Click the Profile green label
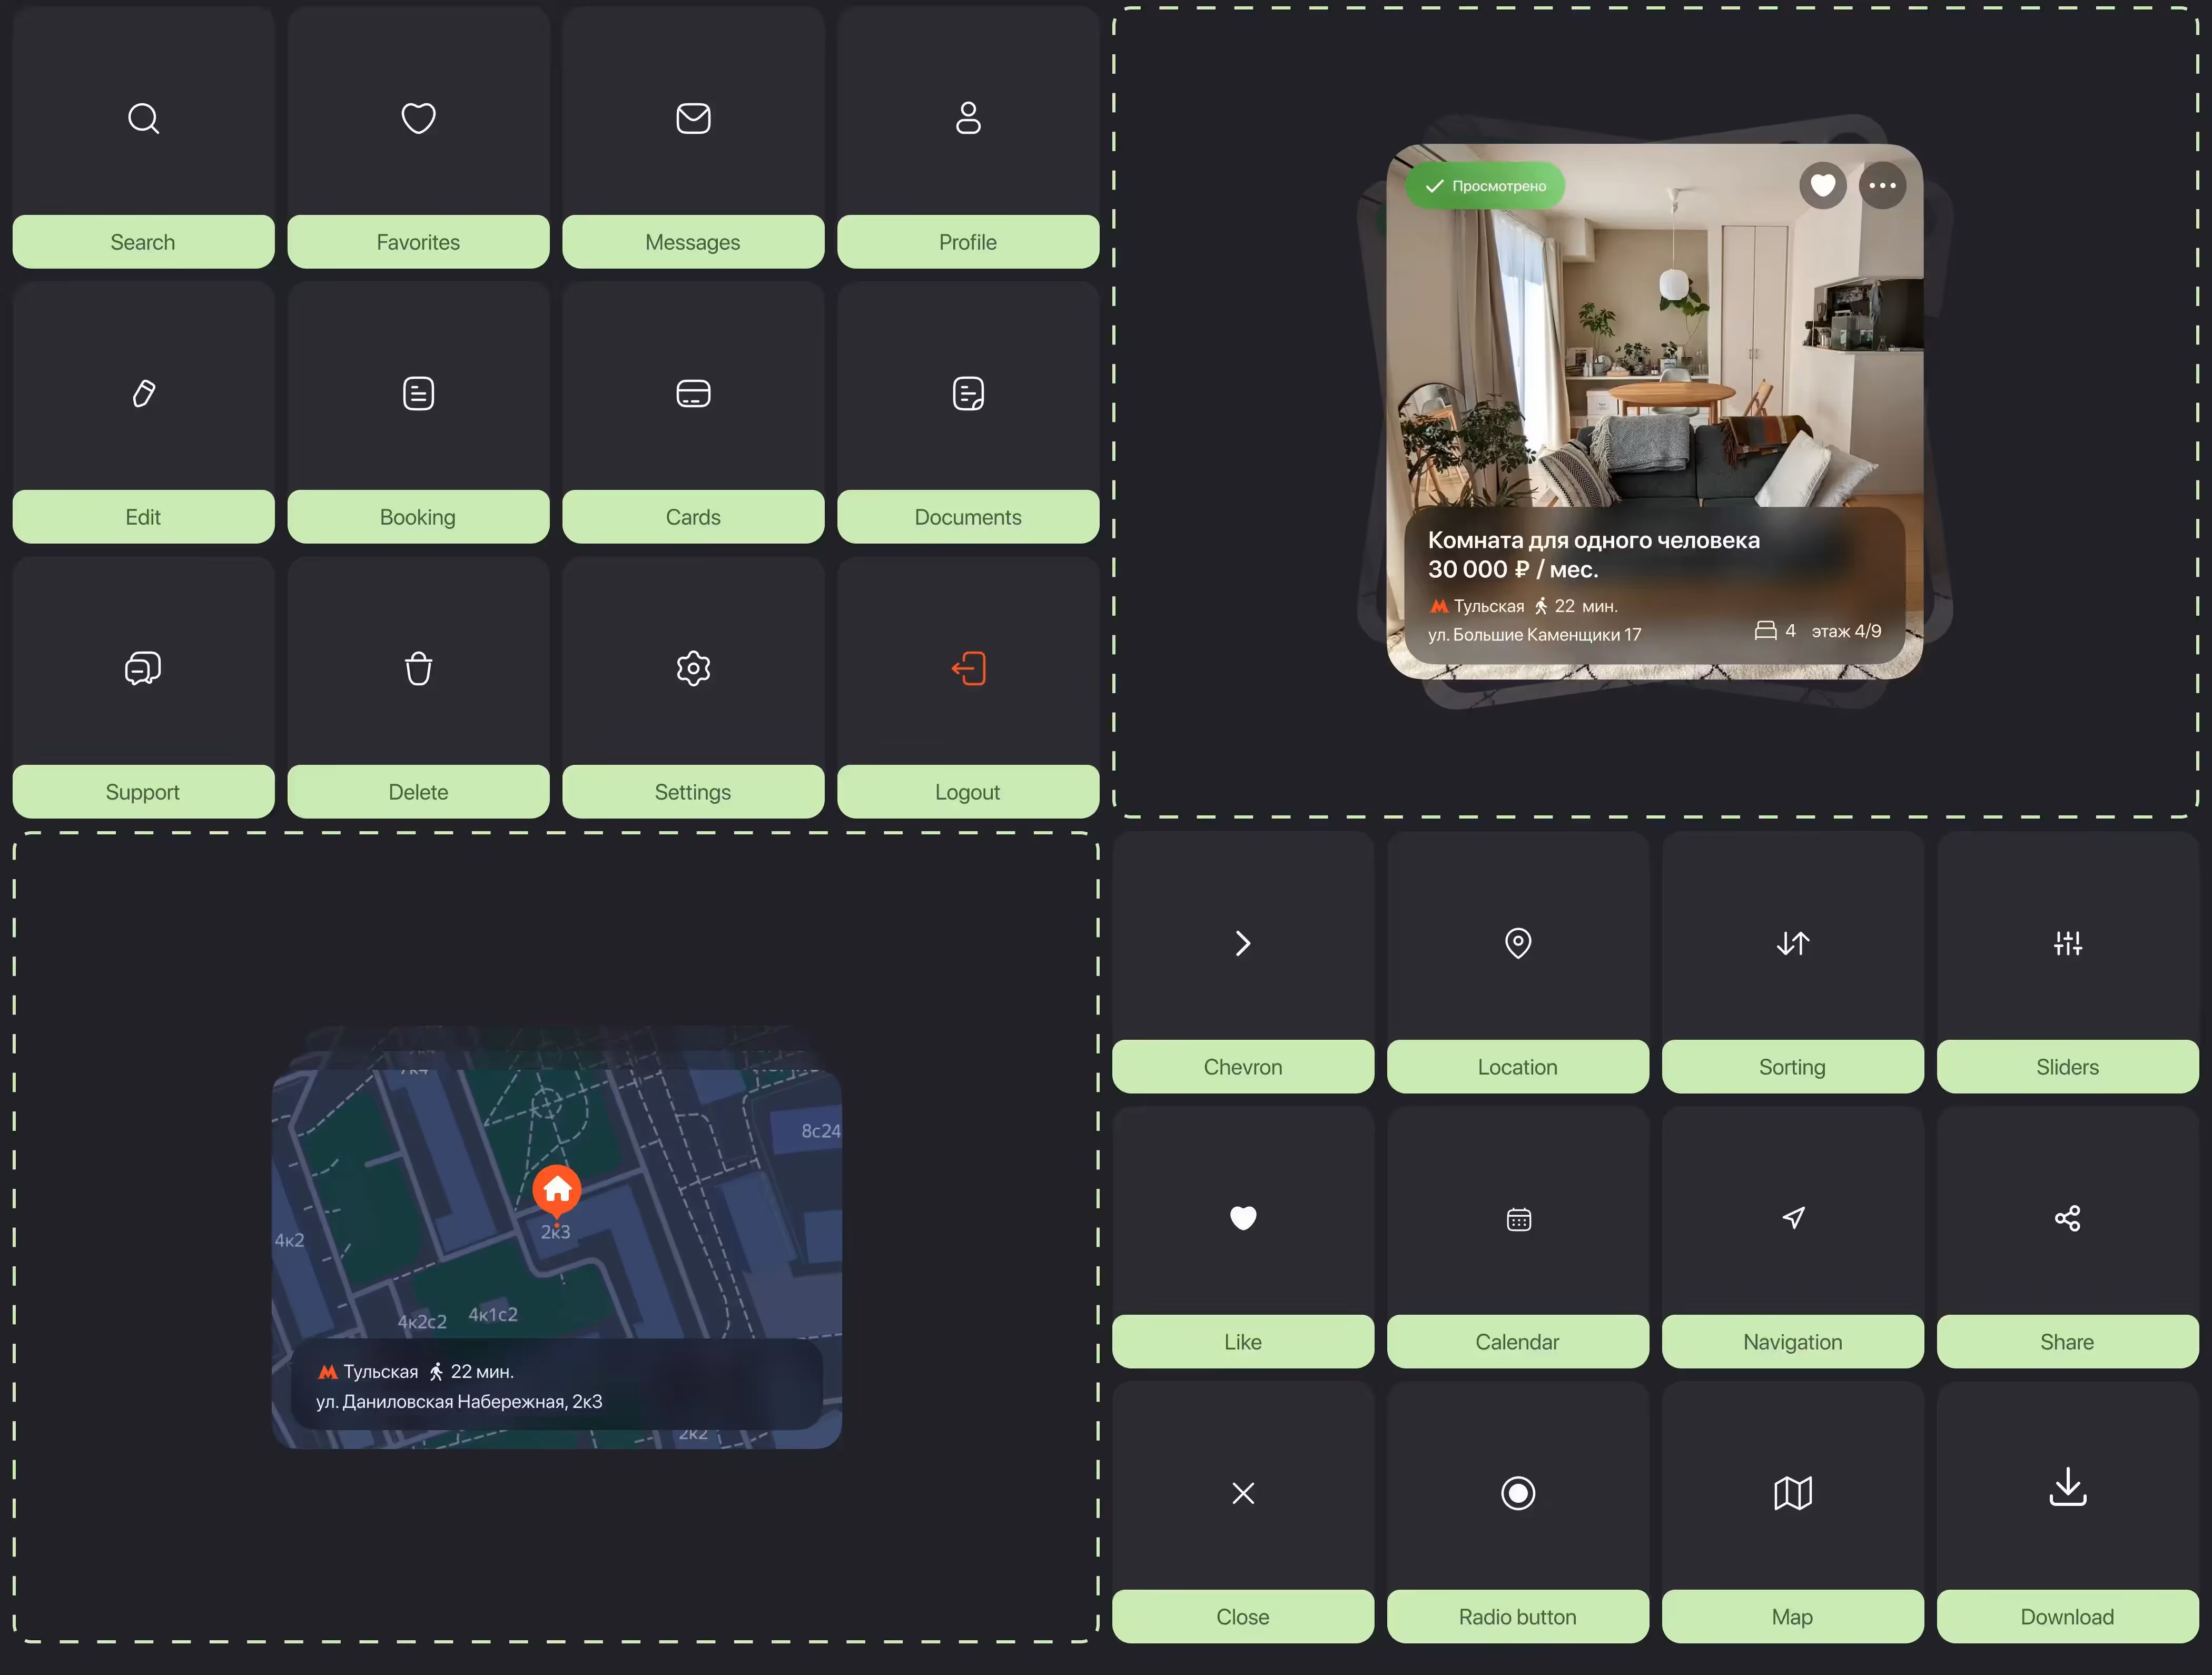The height and width of the screenshot is (1675, 2212). point(968,242)
